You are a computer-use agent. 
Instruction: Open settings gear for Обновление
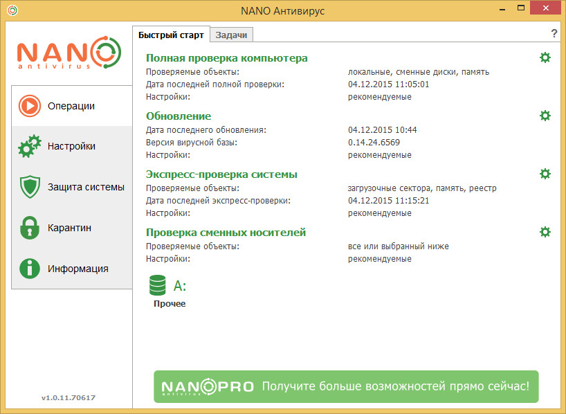(x=545, y=116)
